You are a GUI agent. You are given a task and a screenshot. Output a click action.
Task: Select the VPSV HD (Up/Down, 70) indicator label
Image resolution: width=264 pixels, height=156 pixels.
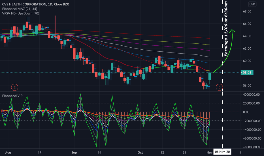[21, 13]
